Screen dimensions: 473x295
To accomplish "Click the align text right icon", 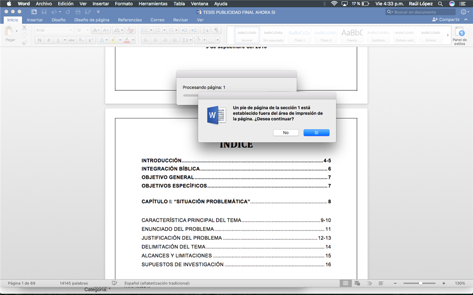I will click(x=165, y=40).
